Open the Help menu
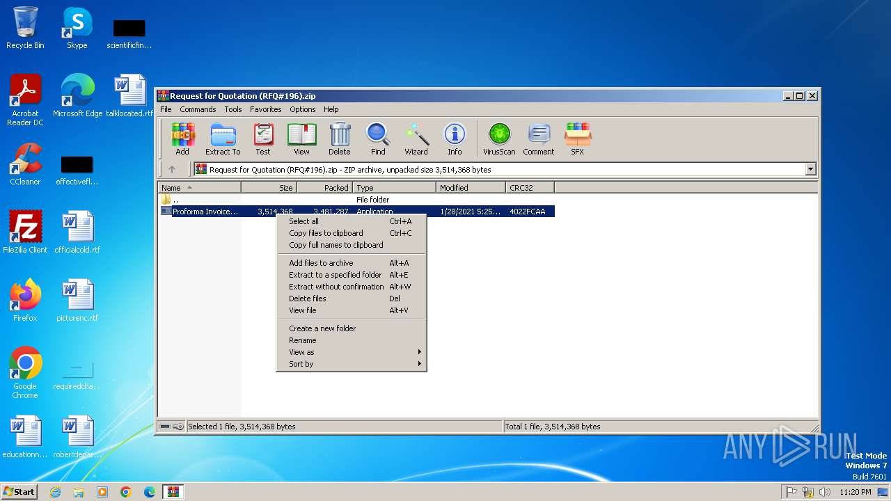Screen dimensions: 891x501 pyautogui.click(x=331, y=109)
